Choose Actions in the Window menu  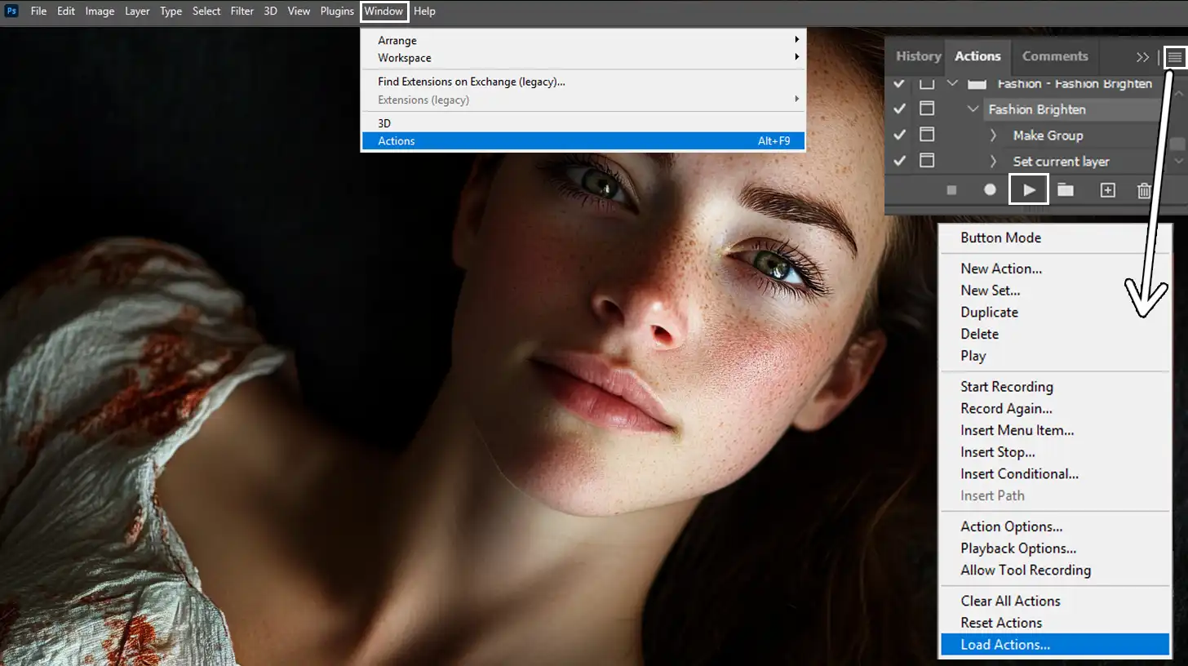(583, 141)
